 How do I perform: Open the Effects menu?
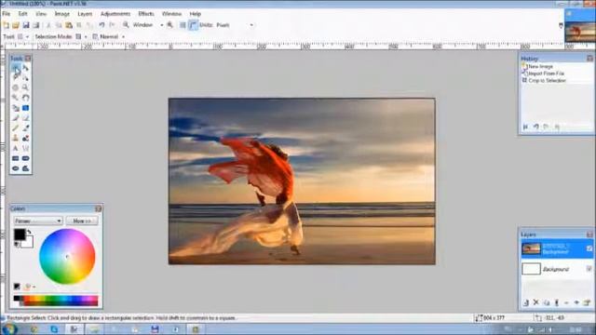[146, 14]
